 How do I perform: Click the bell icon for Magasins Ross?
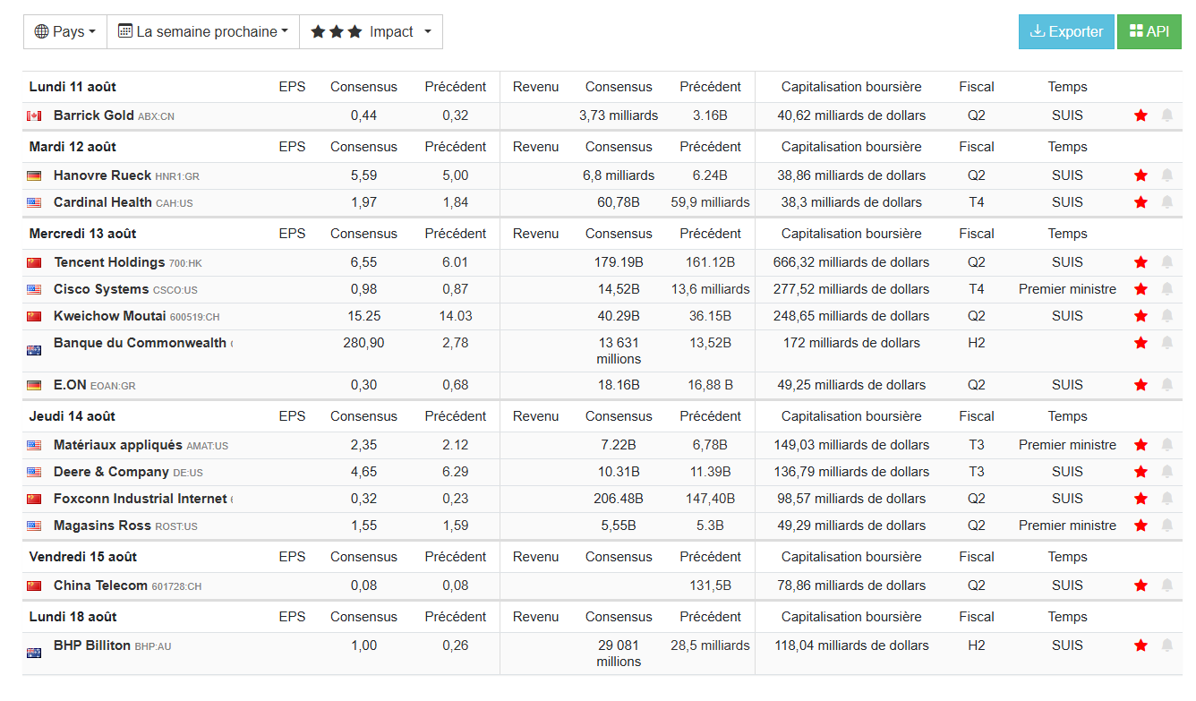tap(1167, 526)
